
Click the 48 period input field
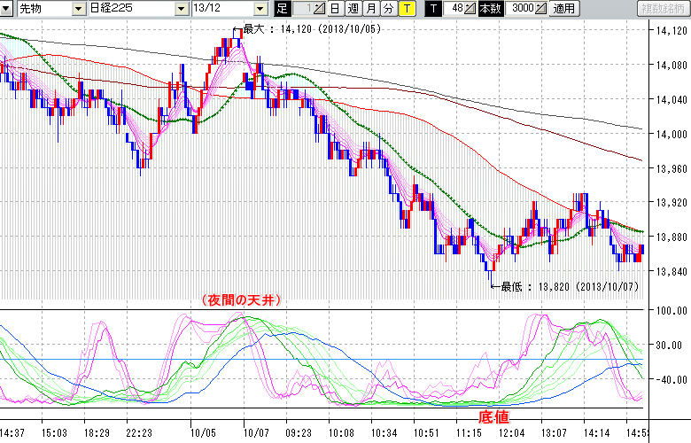point(455,9)
